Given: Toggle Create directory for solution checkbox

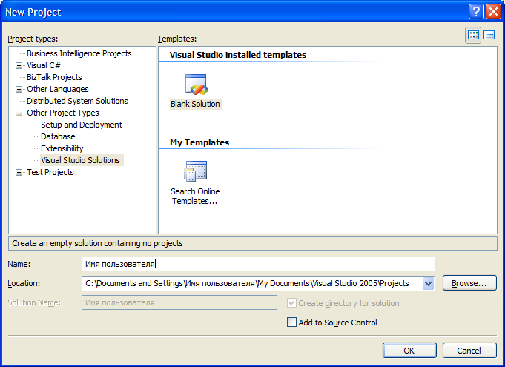Looking at the screenshot, I should pos(291,303).
